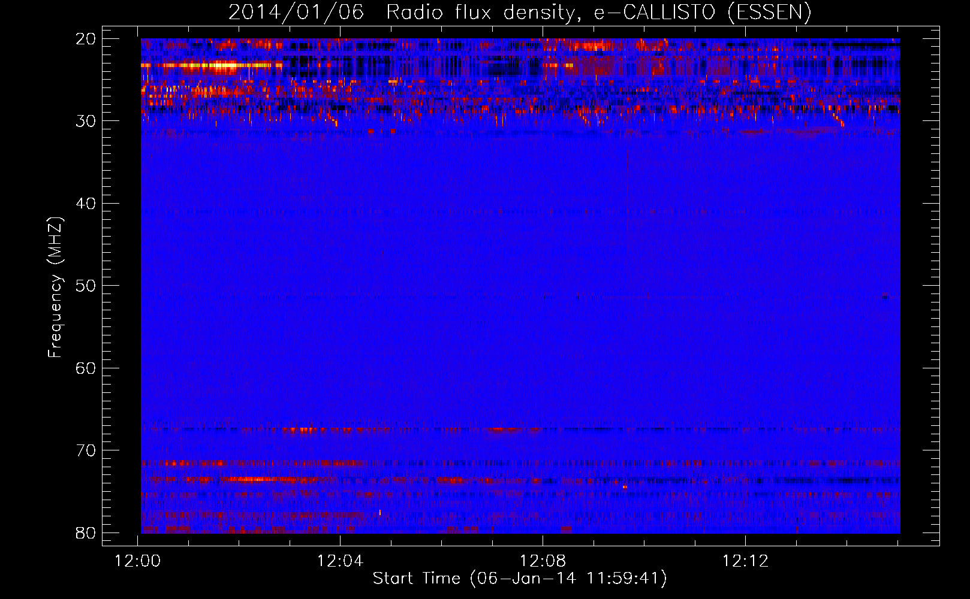Click the 50 frequency tick label
Screen dimensions: 970x599
[86, 286]
